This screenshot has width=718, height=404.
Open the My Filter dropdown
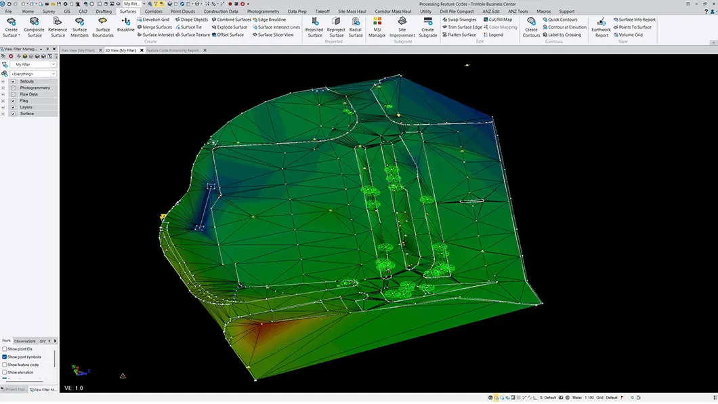point(54,64)
